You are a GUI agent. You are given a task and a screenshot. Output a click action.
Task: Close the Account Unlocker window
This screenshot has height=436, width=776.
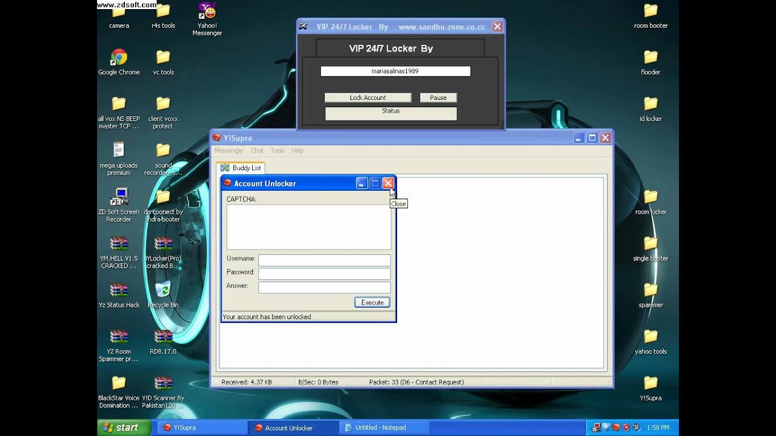click(388, 183)
